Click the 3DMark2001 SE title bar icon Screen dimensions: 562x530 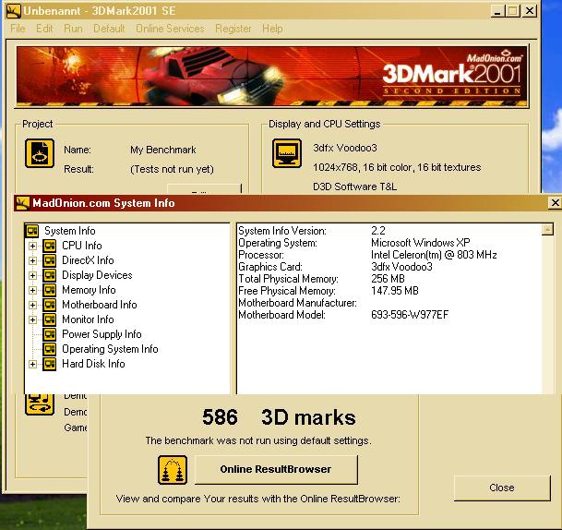pos(14,11)
